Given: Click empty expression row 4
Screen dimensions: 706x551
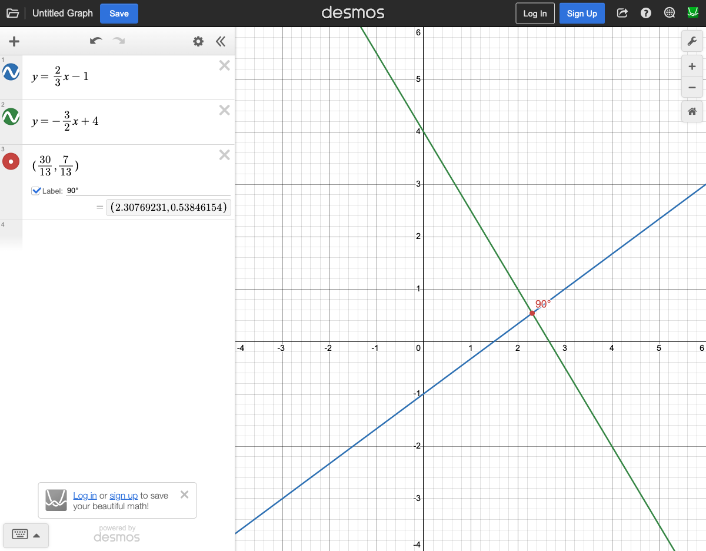Looking at the screenshot, I should coord(128,234).
